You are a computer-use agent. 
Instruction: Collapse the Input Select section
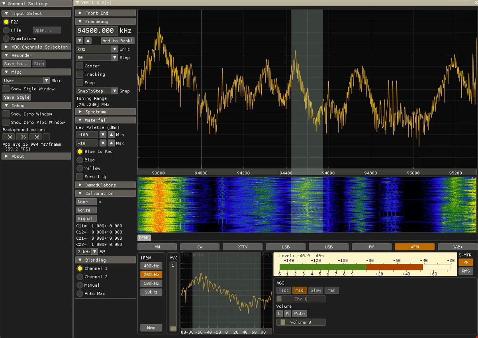[x=36, y=14]
